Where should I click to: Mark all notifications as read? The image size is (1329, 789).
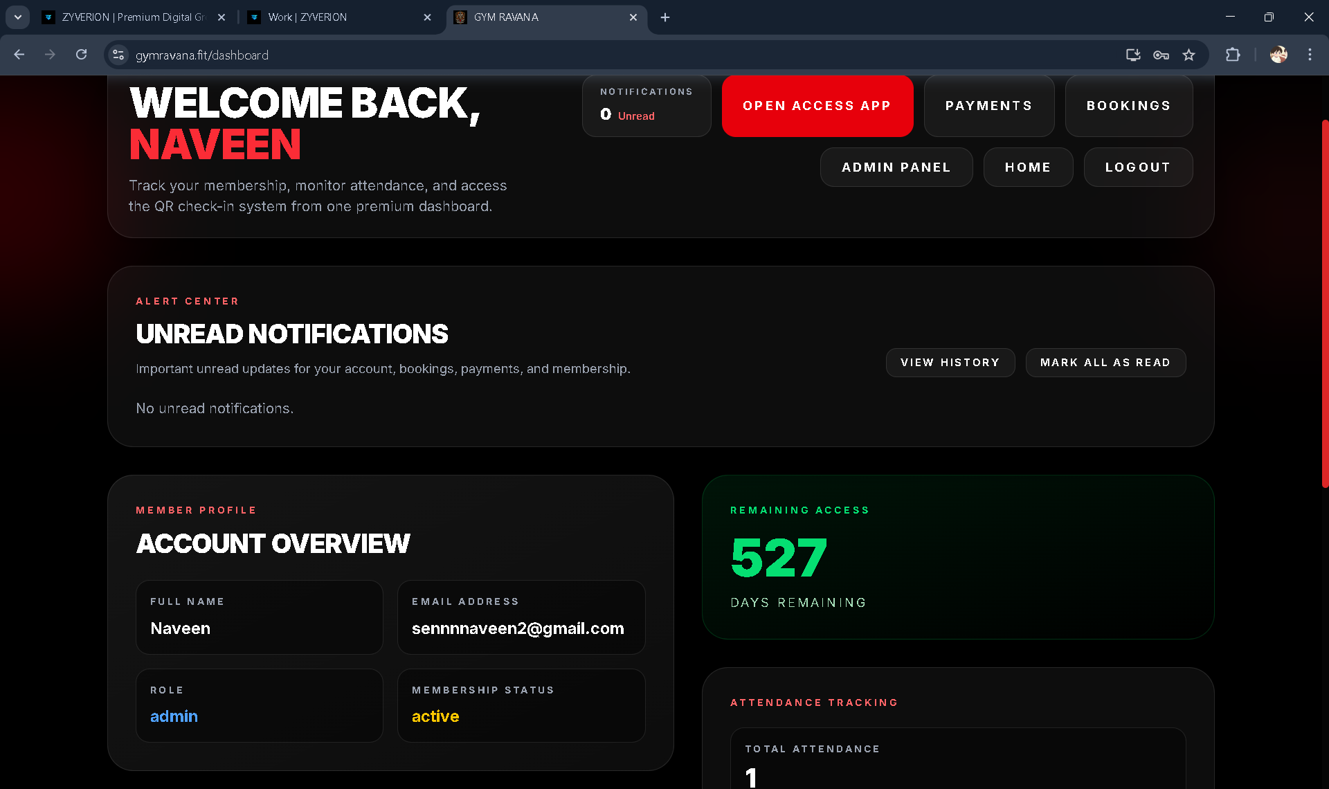1105,362
